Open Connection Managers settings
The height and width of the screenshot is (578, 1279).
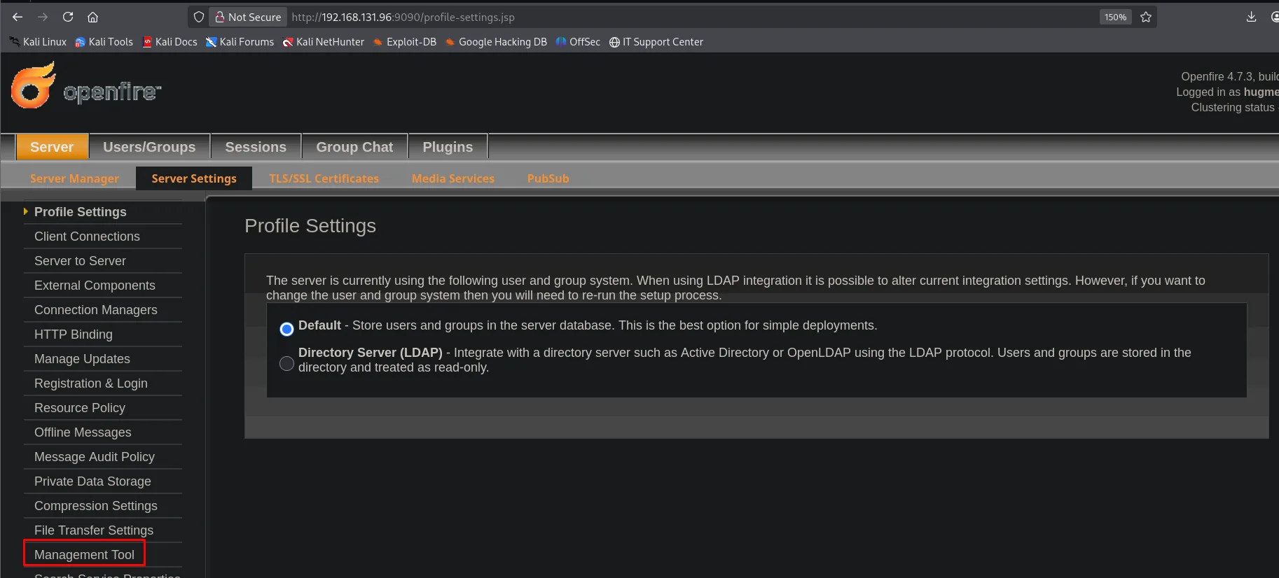95,310
